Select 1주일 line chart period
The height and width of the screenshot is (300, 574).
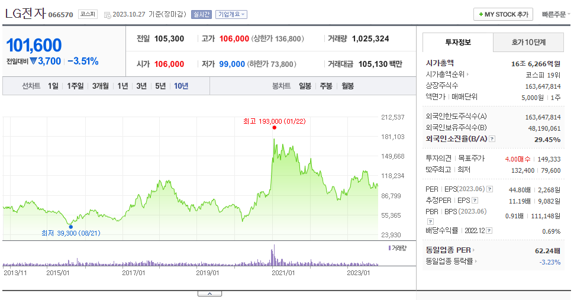coord(75,86)
